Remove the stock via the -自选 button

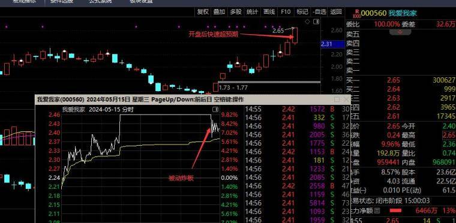point(319,11)
